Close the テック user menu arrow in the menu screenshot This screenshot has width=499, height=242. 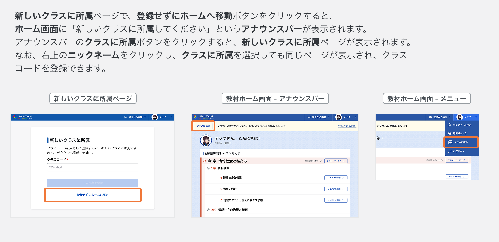[476, 117]
